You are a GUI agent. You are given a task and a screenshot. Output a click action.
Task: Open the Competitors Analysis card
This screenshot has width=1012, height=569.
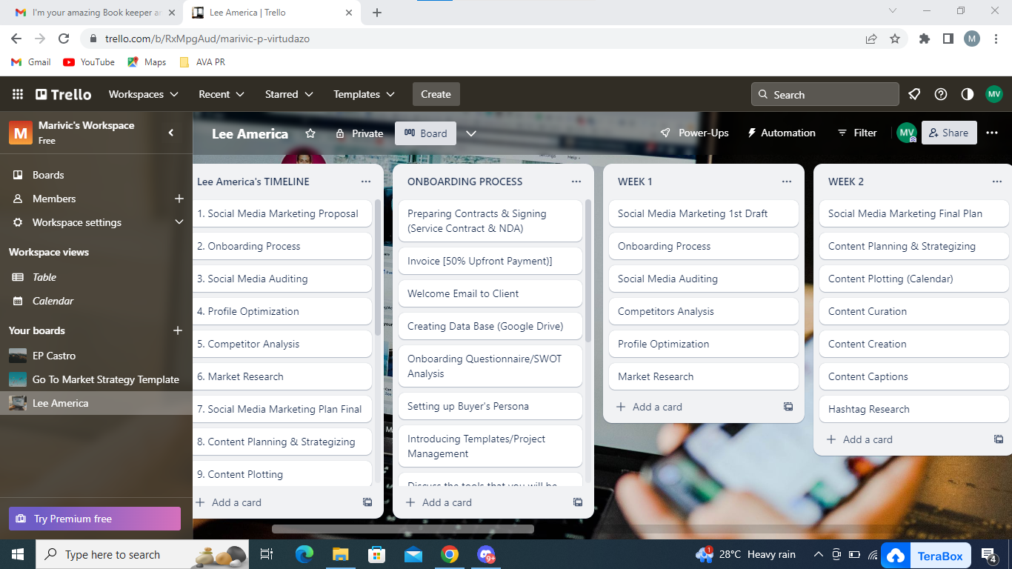click(704, 311)
